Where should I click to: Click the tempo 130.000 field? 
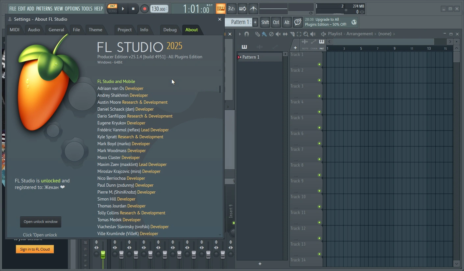coord(159,9)
